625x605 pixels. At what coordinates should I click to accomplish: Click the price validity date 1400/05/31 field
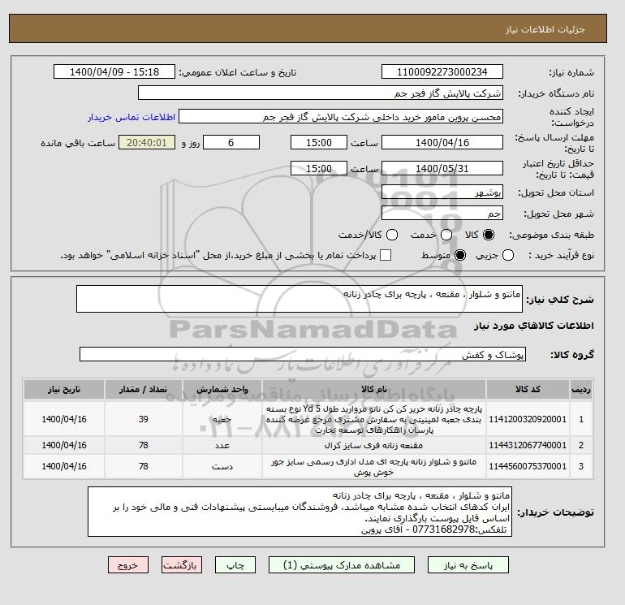(442, 168)
